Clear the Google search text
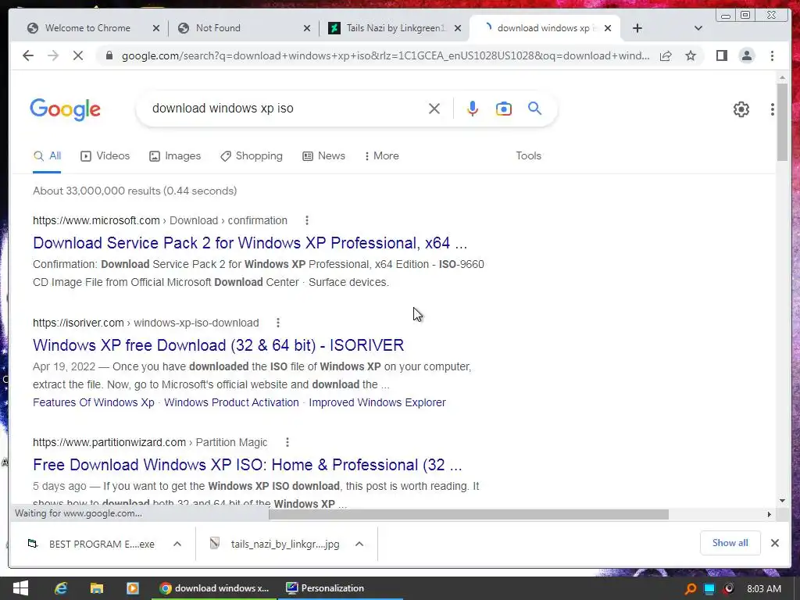 pyautogui.click(x=434, y=109)
